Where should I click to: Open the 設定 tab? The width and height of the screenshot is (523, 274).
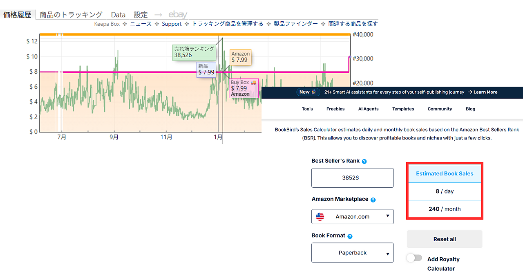141,15
